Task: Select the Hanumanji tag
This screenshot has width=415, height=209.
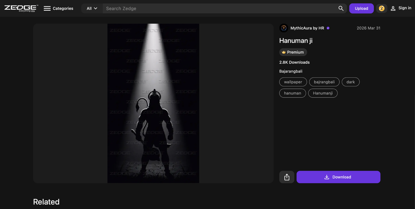Action: 323,93
